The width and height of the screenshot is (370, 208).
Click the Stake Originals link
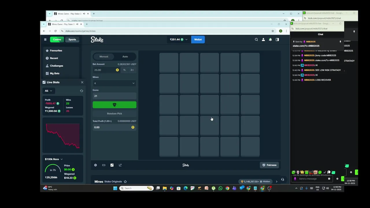click(113, 182)
